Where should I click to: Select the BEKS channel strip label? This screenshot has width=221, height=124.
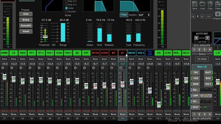coord(132,53)
